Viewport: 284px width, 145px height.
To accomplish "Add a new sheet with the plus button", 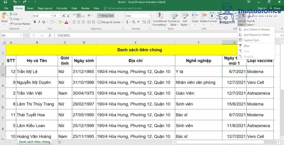I will (59, 142).
